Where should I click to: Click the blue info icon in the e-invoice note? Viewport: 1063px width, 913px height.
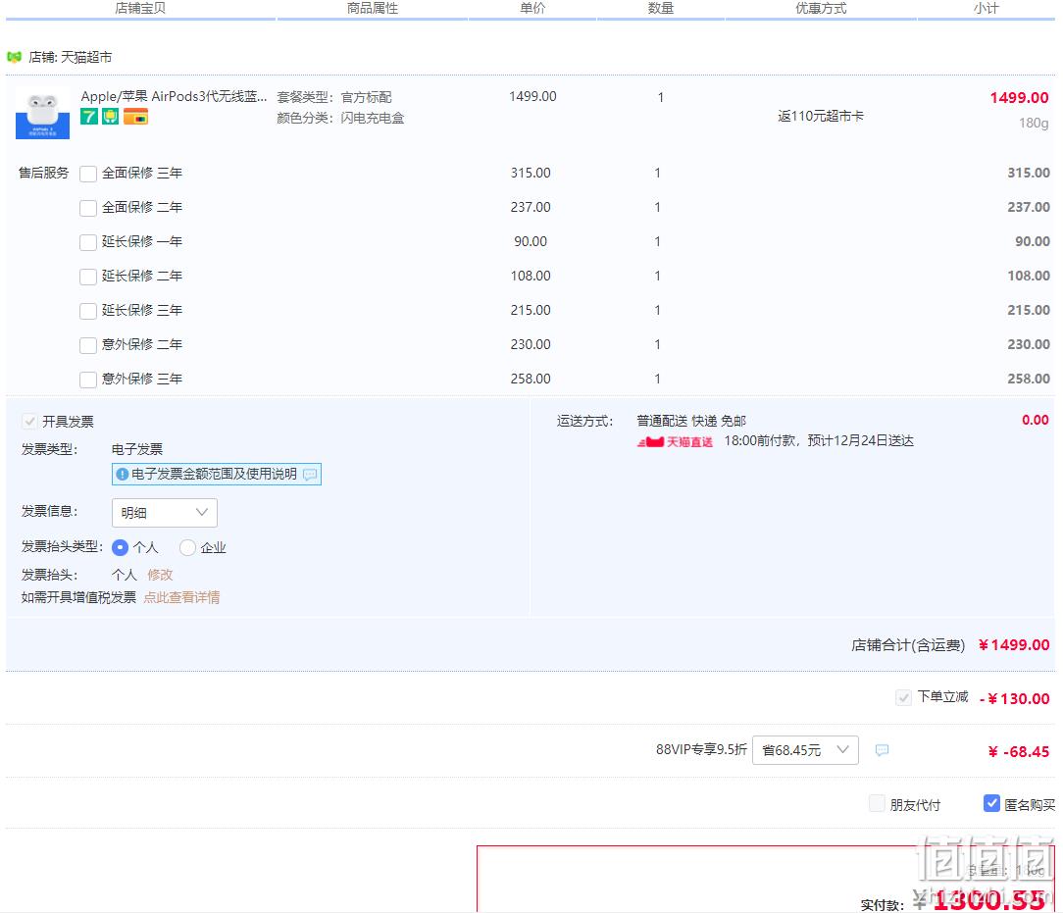pos(122,475)
